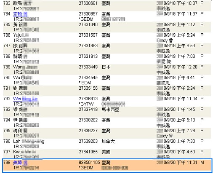Select the *GEDM code in row 784

[86, 19]
